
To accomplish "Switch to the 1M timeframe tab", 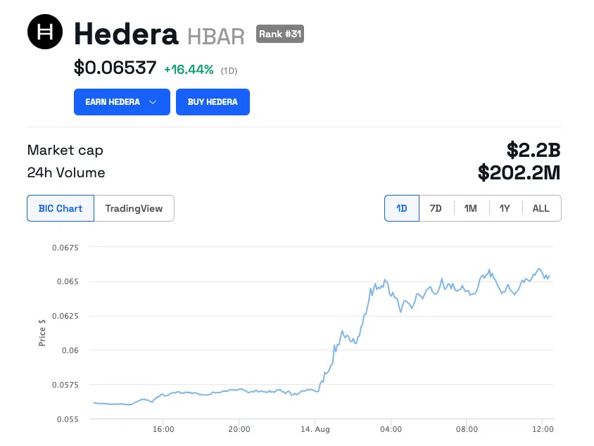I will (x=470, y=208).
